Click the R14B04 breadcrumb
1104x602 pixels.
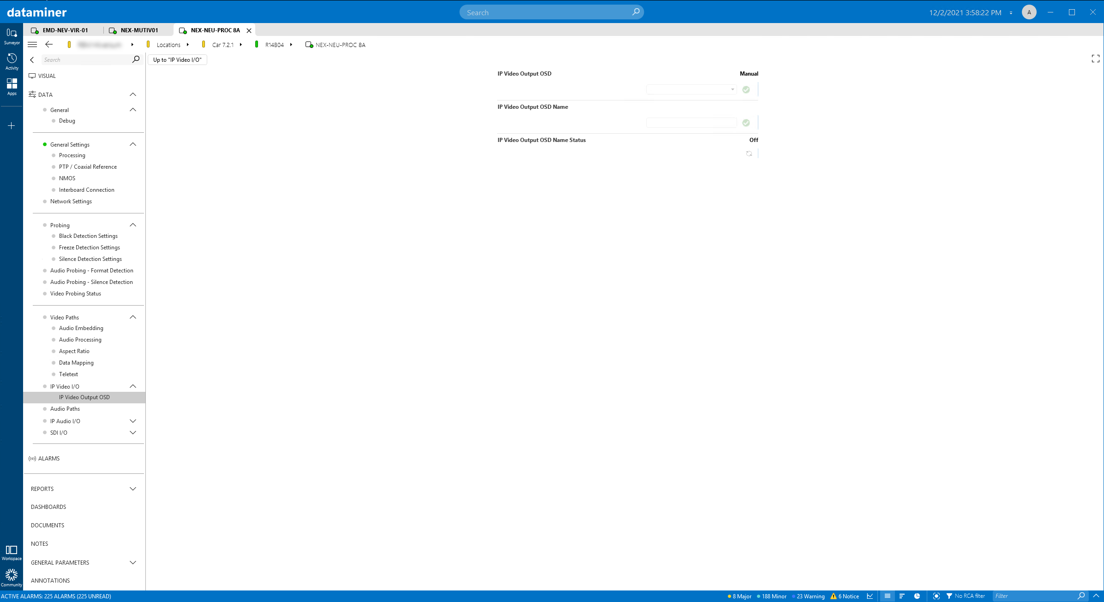[x=274, y=45]
